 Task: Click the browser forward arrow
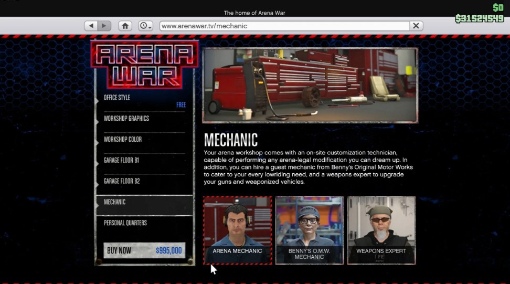click(x=104, y=26)
